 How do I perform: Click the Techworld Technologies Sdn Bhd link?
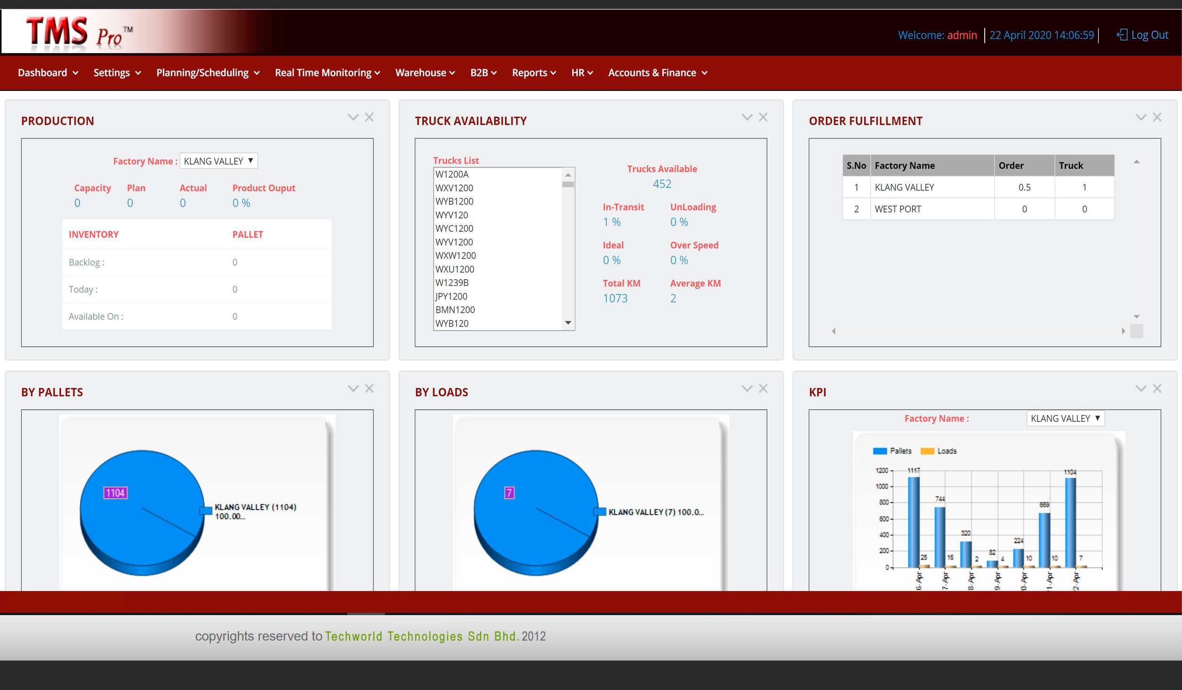click(x=421, y=636)
